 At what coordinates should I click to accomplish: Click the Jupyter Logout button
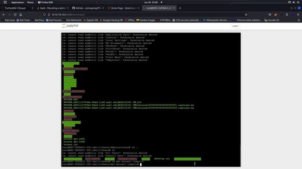click(x=235, y=26)
